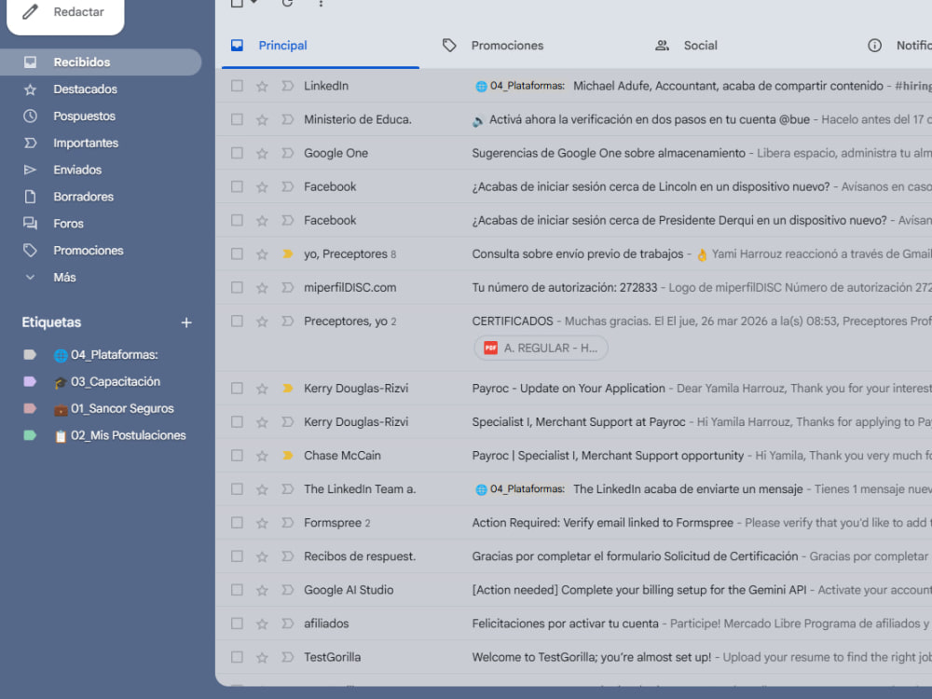The width and height of the screenshot is (932, 699).
Task: Open the Welcome to TestGorilla email
Action: pos(573,657)
